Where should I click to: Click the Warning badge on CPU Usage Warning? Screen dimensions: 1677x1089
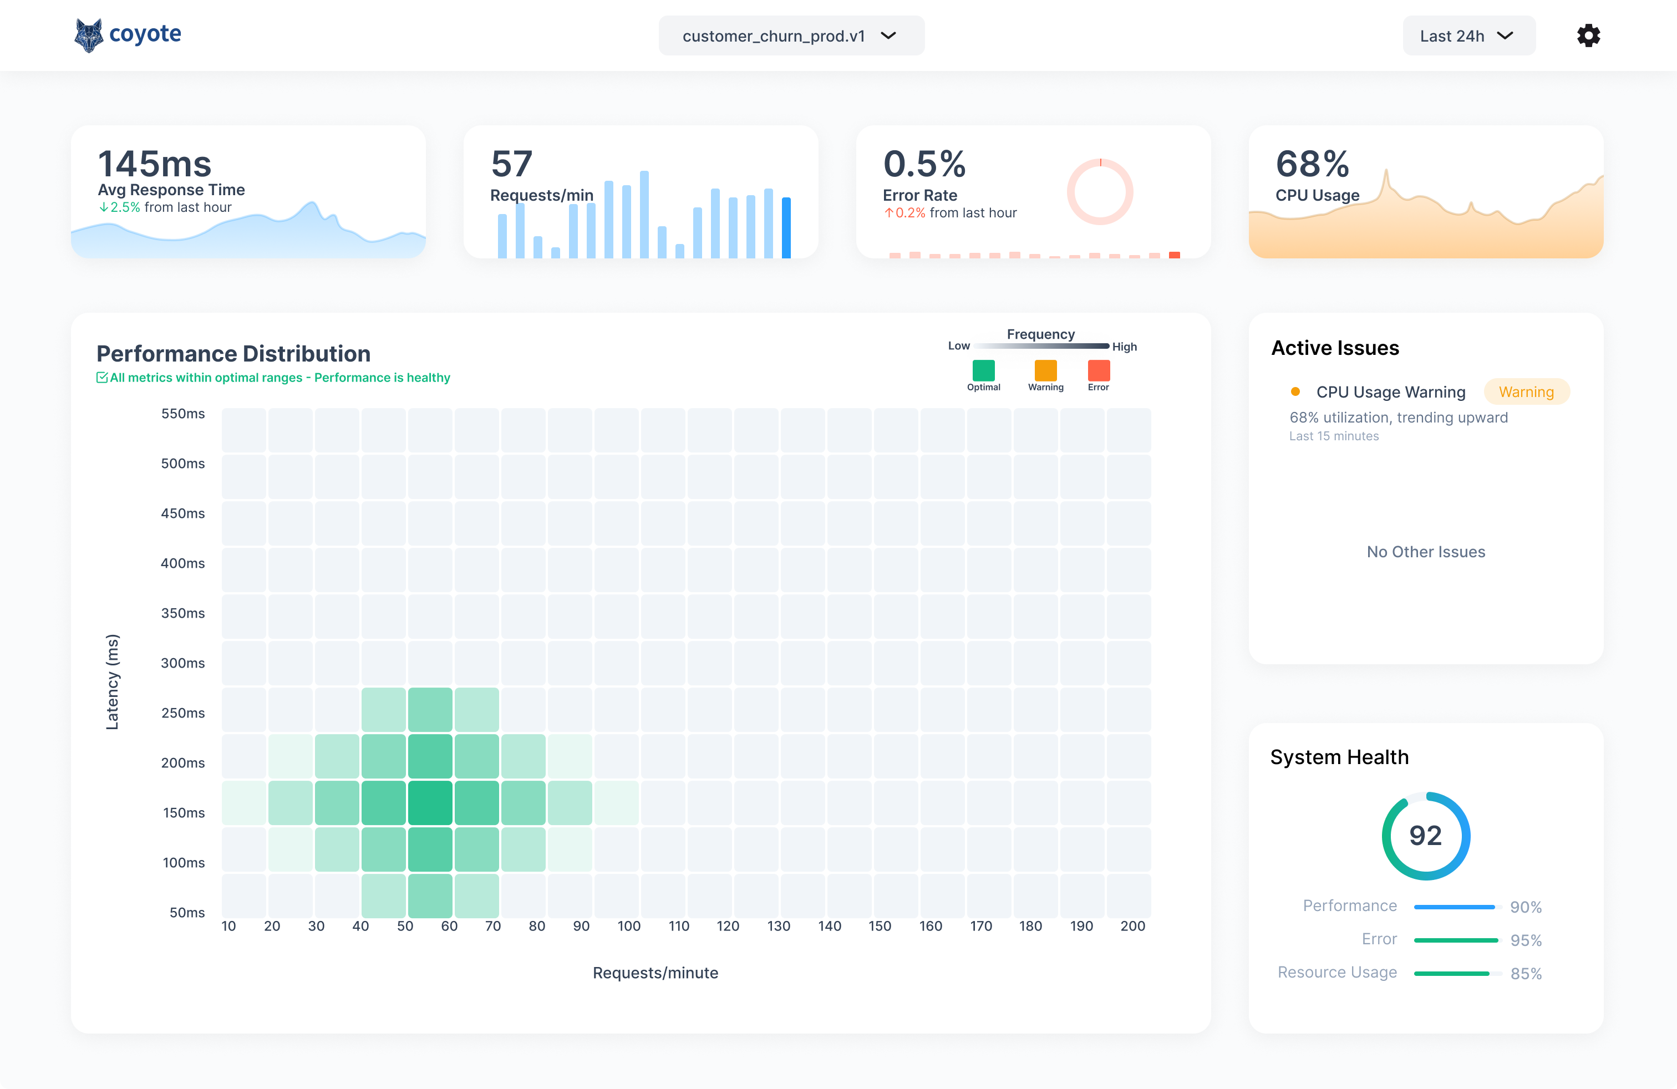coord(1526,391)
